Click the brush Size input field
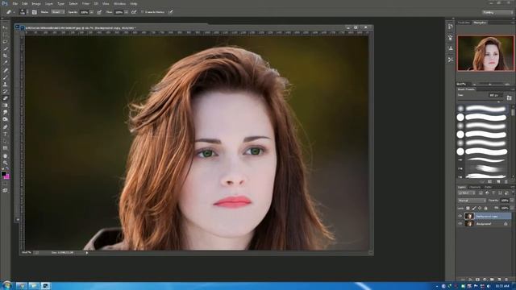The height and width of the screenshot is (290, 516). pos(496,95)
